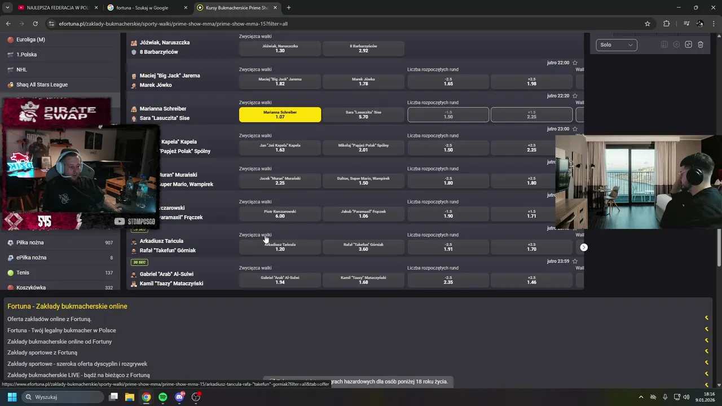Bet on 8 Barbarzyńców at 2.92

tap(363, 48)
